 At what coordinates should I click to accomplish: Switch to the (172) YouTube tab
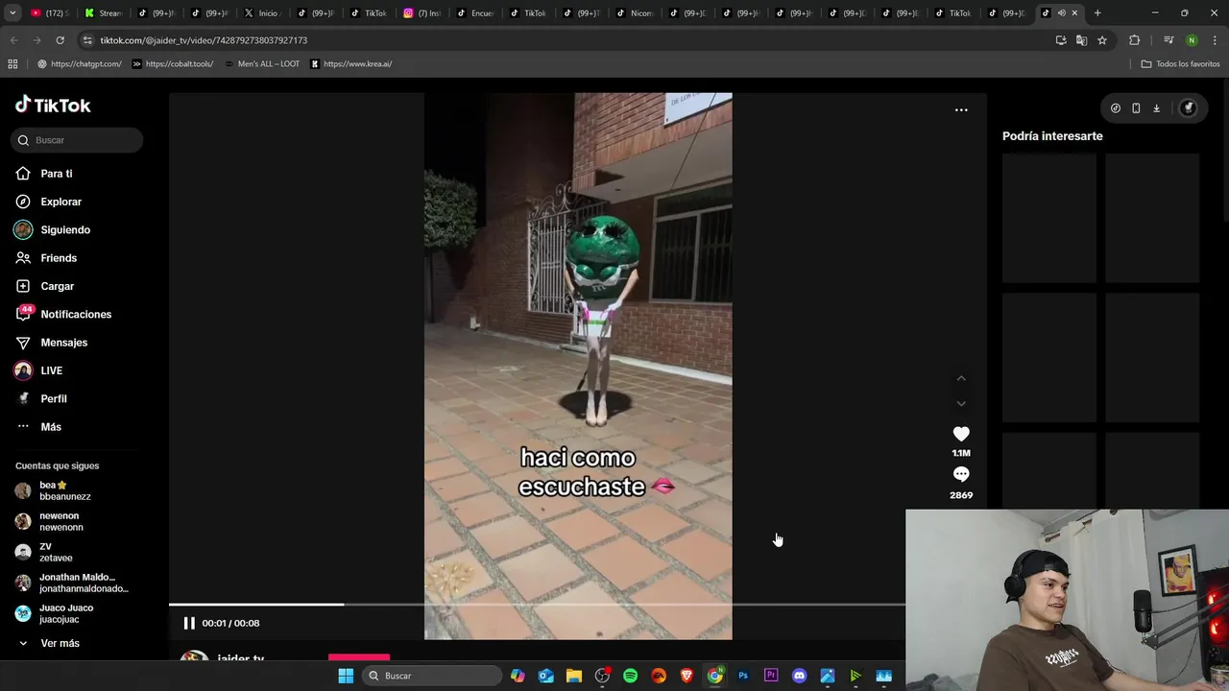click(50, 12)
